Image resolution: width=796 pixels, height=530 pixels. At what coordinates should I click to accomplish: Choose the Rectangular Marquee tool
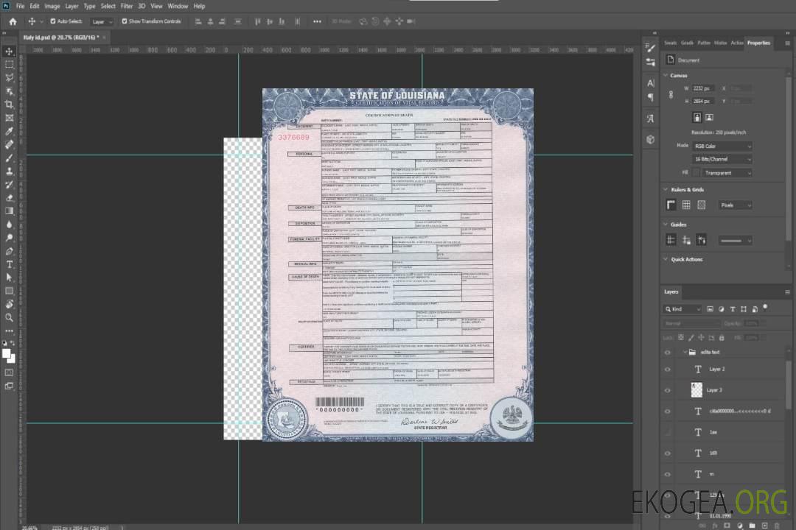(x=10, y=65)
